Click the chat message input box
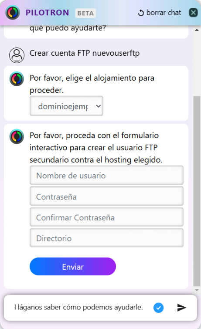 82,307
